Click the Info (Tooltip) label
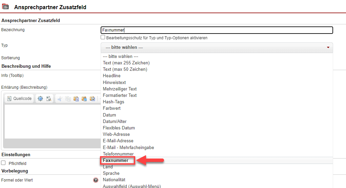The image size is (346, 188). [x=12, y=76]
